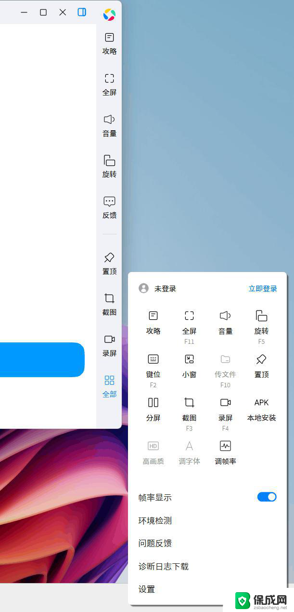Click the 帧率显示 label text

pos(155,497)
